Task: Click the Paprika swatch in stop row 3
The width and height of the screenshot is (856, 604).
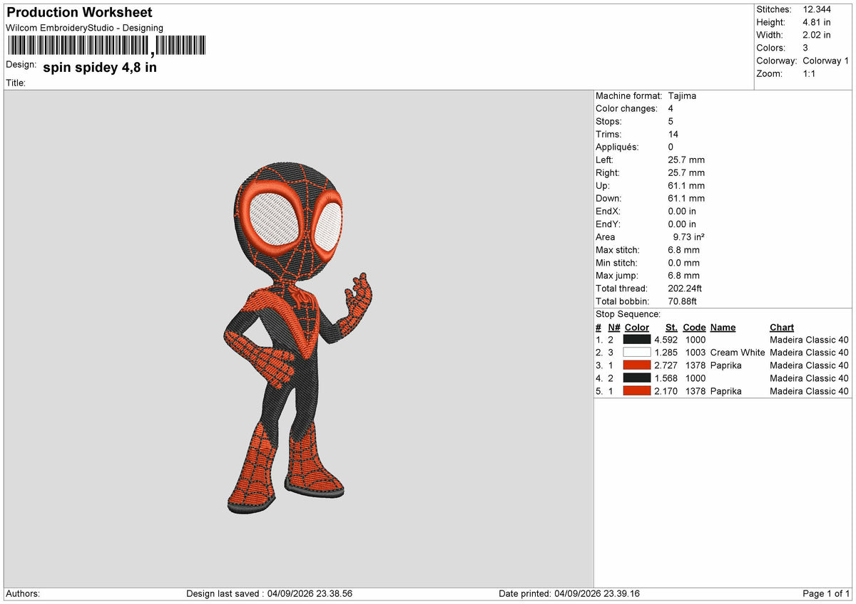Action: pyautogui.click(x=637, y=365)
